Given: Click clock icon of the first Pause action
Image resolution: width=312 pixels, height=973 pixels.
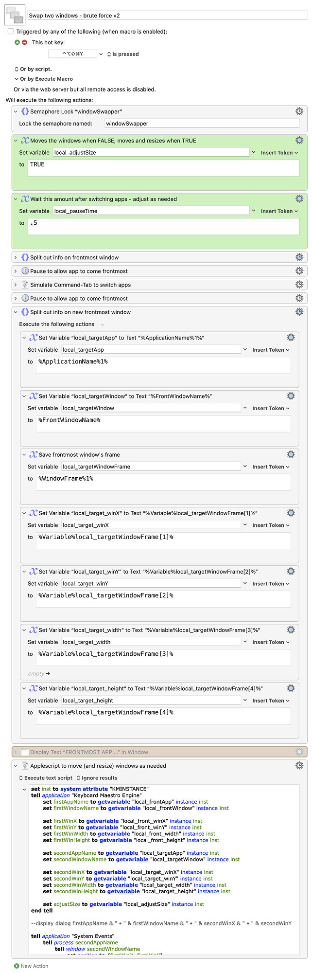Looking at the screenshot, I should click(x=25, y=271).
